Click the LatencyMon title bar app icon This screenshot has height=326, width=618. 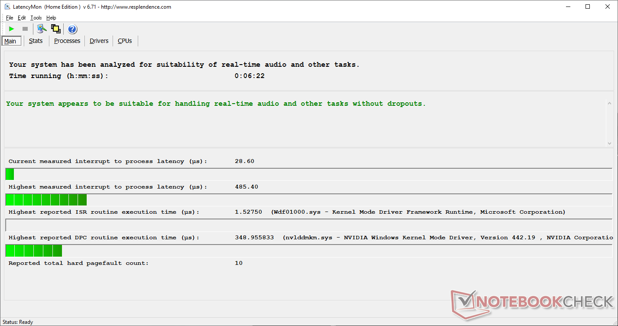coord(7,7)
